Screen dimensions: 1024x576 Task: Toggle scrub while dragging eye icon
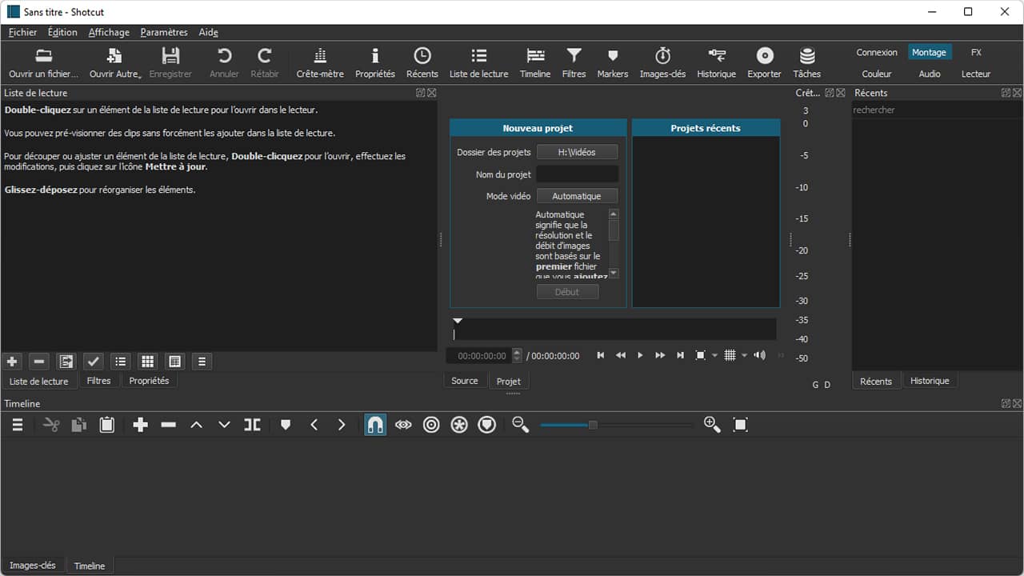tap(403, 425)
